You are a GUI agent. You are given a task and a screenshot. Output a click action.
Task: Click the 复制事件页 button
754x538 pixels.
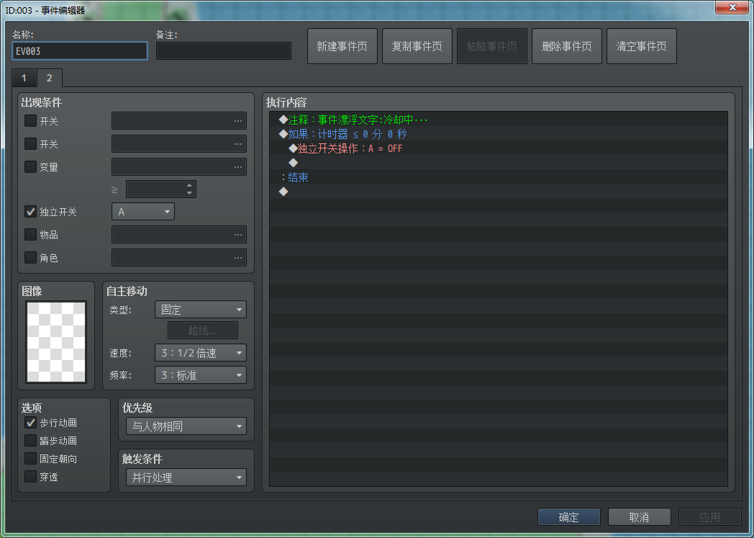click(x=417, y=46)
